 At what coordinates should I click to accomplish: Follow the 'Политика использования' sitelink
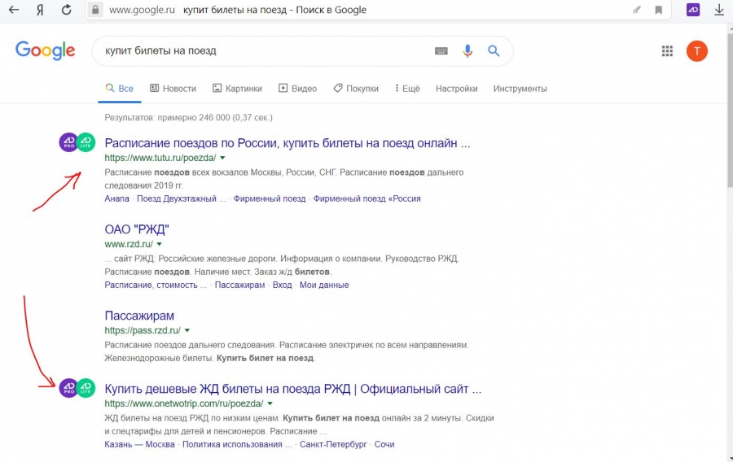pyautogui.click(x=237, y=444)
